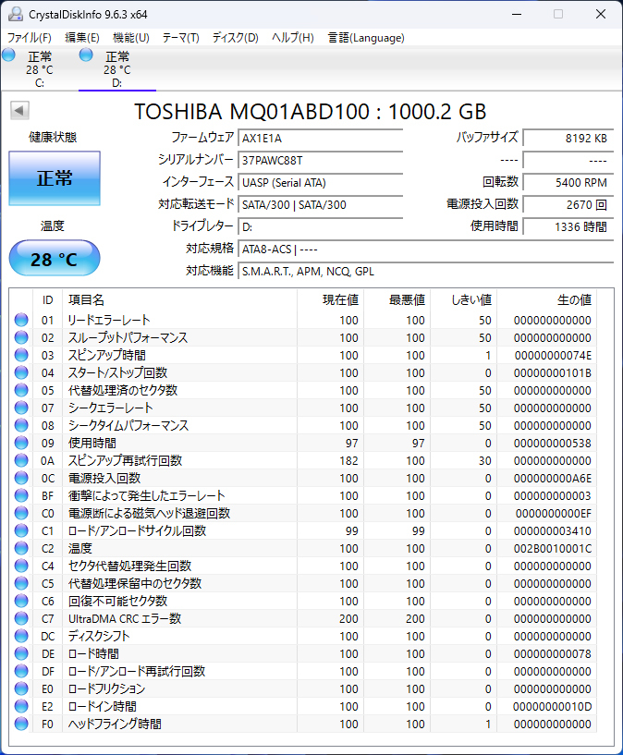Open the ファイル(F) menu
This screenshot has height=755, width=623.
point(29,38)
